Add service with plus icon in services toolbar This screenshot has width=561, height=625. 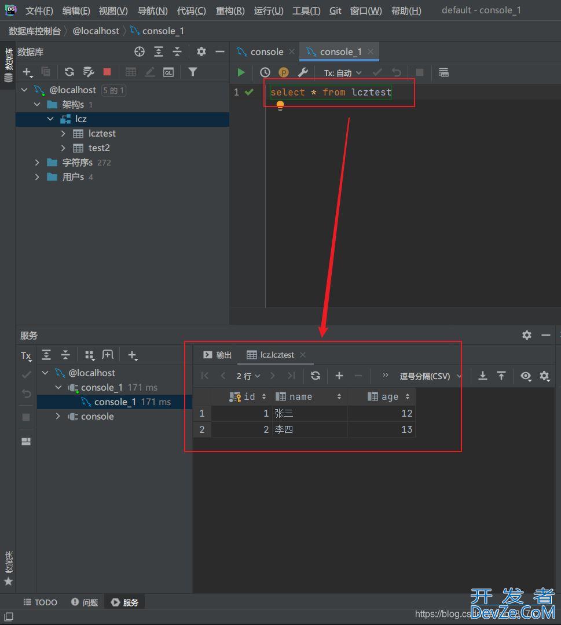[x=133, y=355]
